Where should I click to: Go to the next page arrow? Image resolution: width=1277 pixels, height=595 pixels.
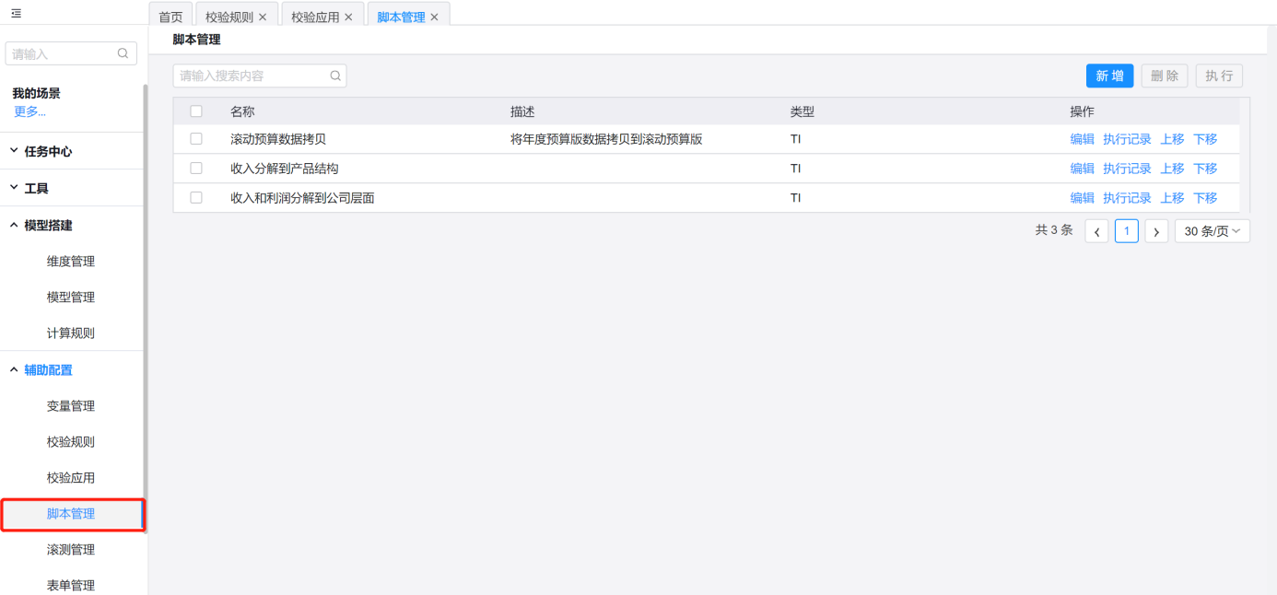pos(1156,231)
